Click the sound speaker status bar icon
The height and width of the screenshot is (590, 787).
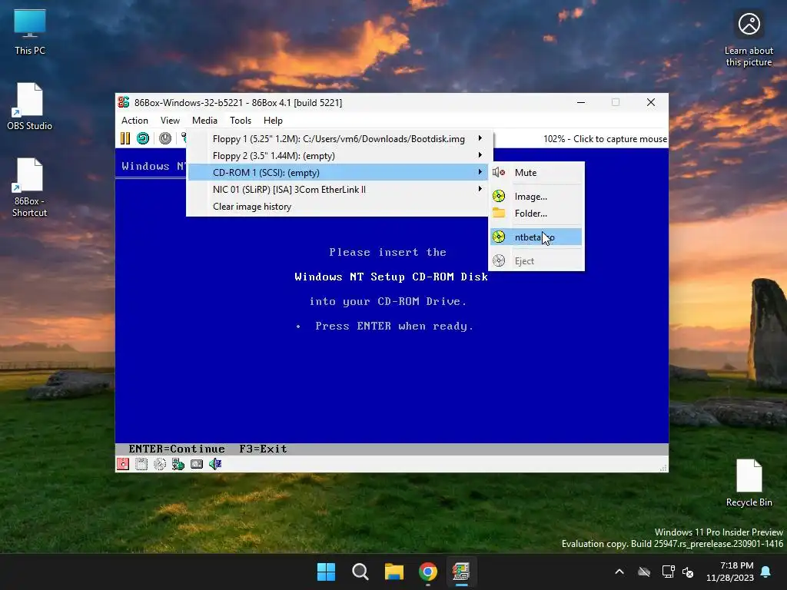click(215, 464)
